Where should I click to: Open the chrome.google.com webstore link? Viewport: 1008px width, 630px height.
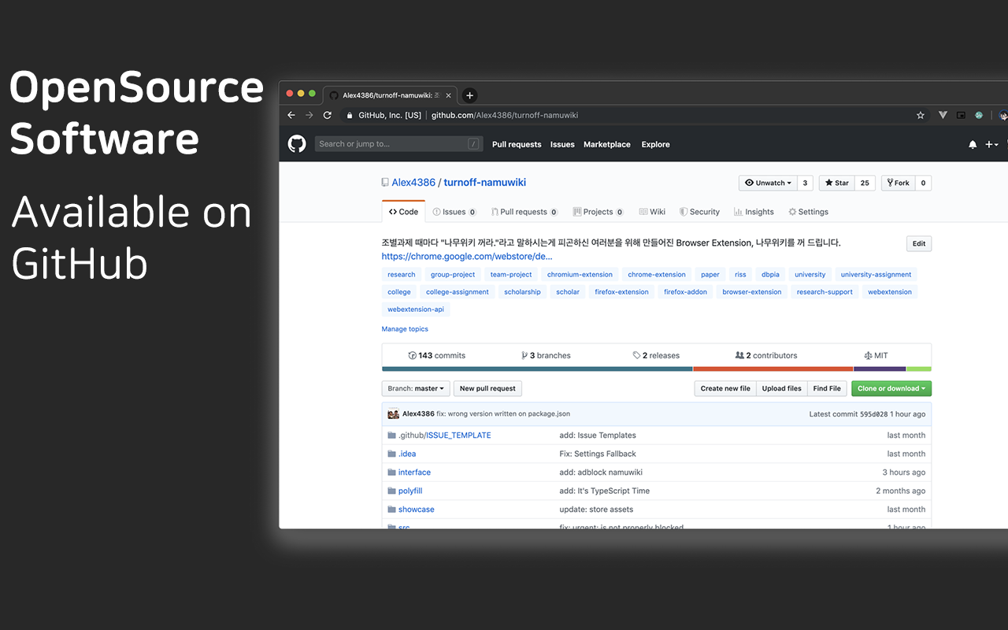click(467, 257)
